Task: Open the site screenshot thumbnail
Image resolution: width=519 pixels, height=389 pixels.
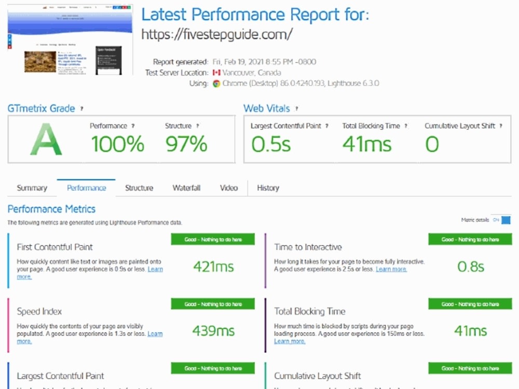Action: click(70, 40)
